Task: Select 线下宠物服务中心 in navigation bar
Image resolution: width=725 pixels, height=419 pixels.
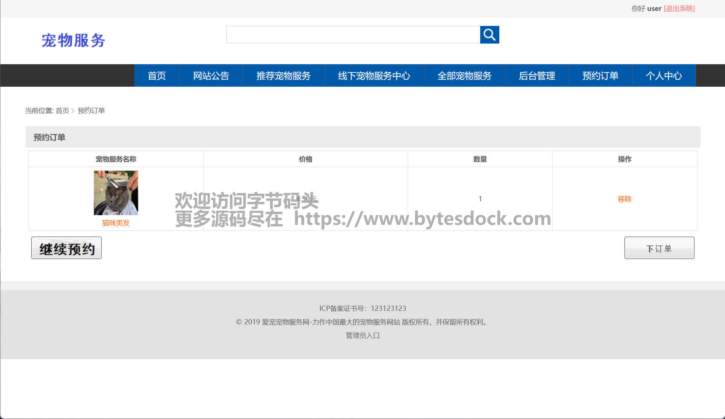Action: click(x=374, y=76)
